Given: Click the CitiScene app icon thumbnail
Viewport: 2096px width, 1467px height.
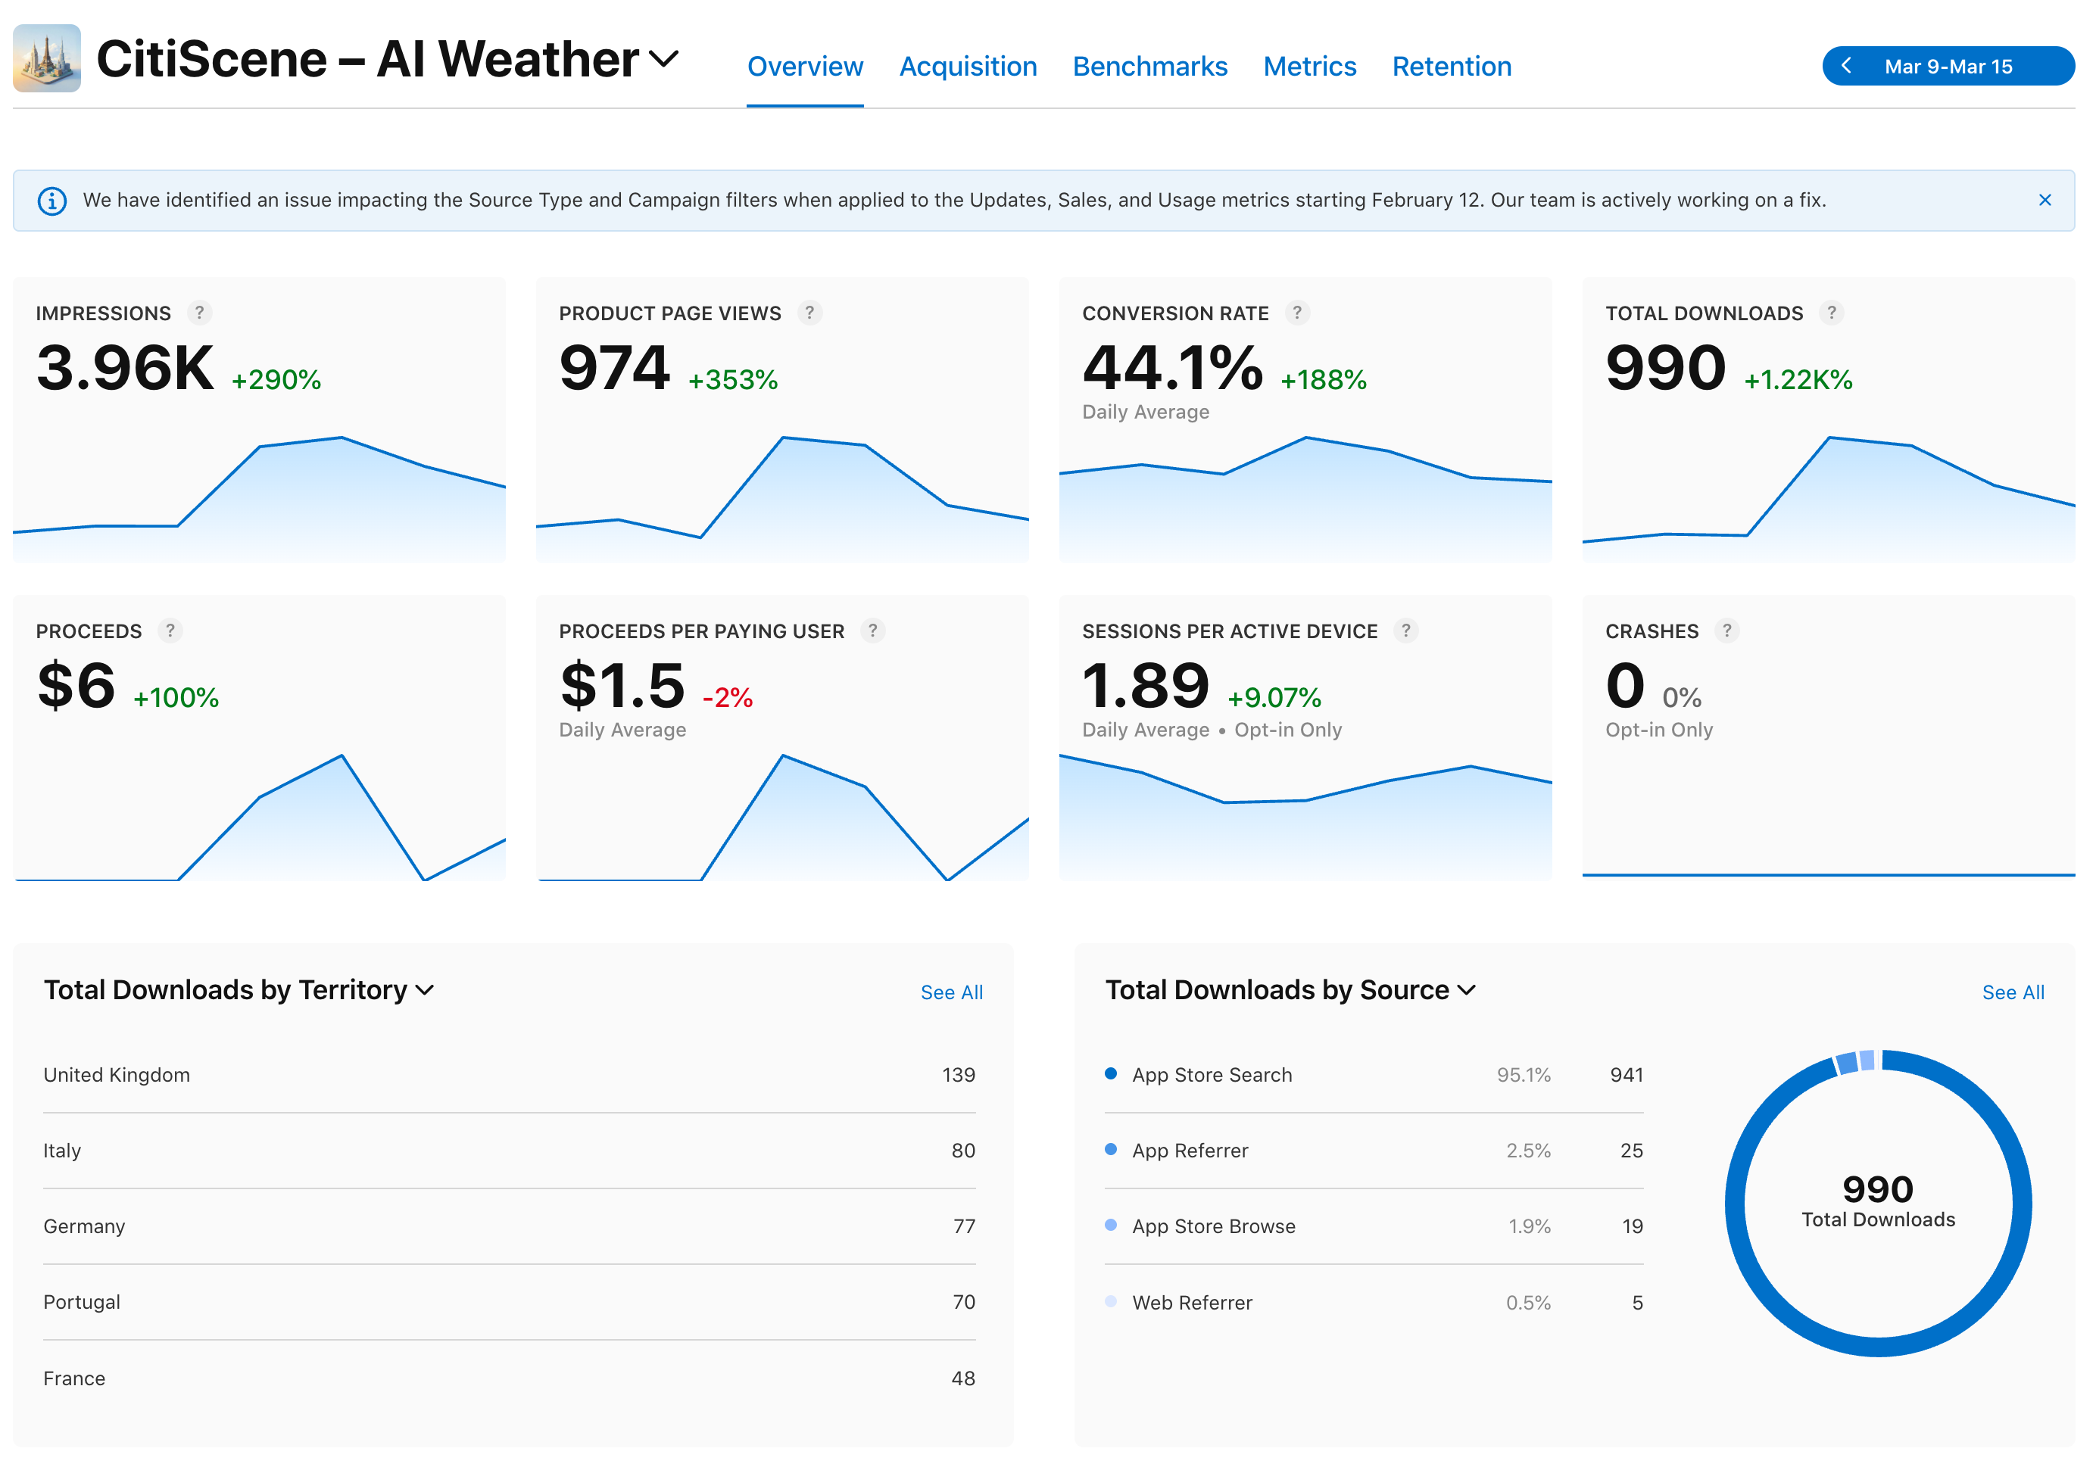Looking at the screenshot, I should 46,58.
